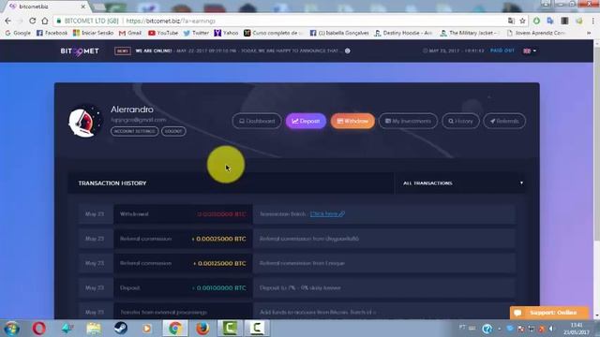
Task: Switch to Chrome taskbar button
Action: [175, 329]
